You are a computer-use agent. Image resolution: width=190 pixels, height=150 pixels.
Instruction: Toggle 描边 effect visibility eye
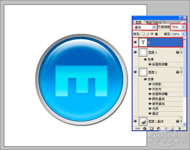150,114
